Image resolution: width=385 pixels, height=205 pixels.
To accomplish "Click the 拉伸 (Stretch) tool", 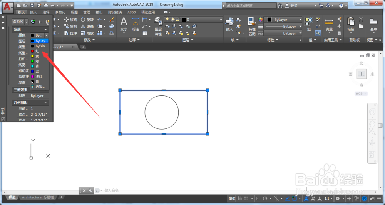I will point(70,33).
